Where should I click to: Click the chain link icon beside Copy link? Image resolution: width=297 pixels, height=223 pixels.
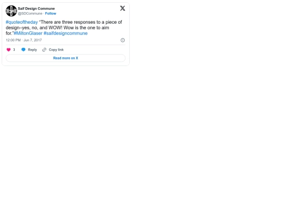pyautogui.click(x=44, y=50)
